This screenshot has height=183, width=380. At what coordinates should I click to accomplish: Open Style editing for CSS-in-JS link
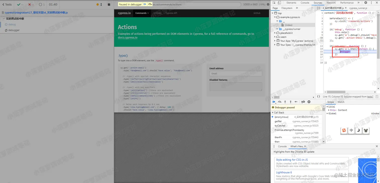(292, 160)
